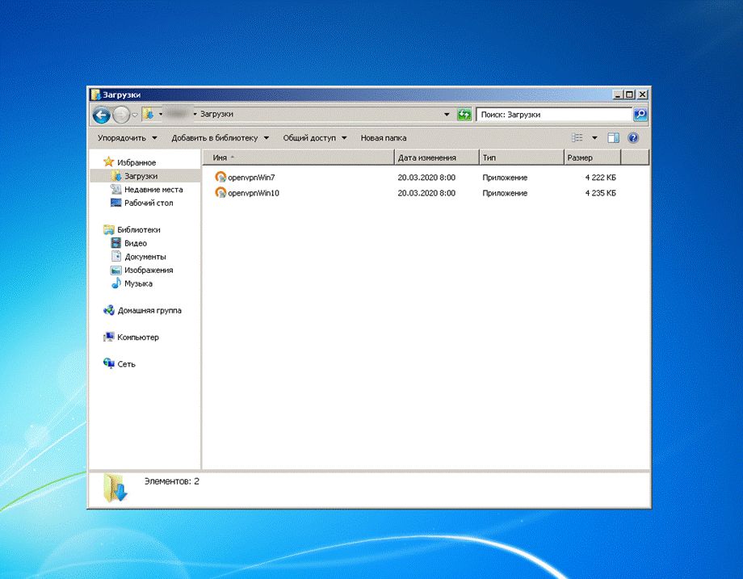Click the Библиотеки folder icon

tap(109, 230)
